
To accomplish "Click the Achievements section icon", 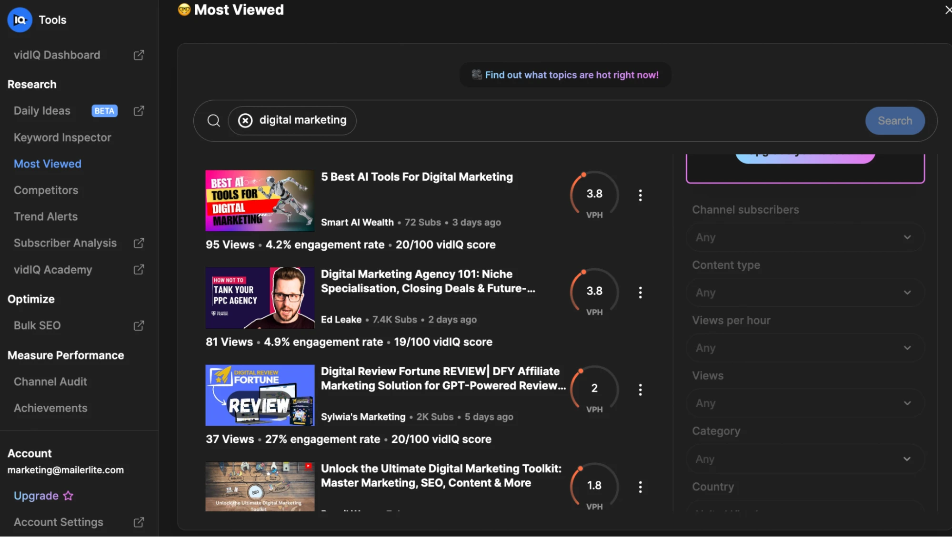I will click(50, 408).
